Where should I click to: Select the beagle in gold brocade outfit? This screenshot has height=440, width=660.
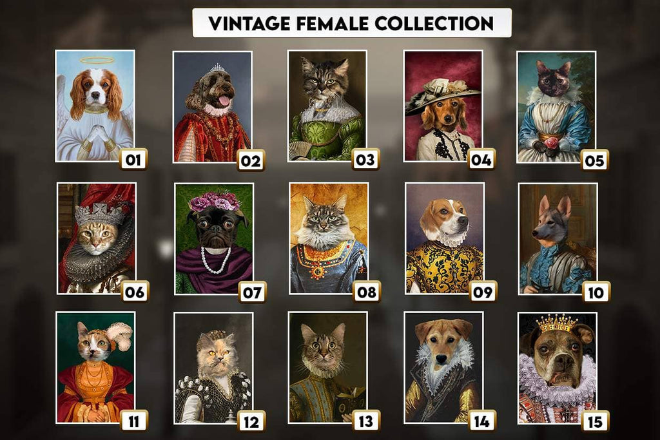[445, 238]
